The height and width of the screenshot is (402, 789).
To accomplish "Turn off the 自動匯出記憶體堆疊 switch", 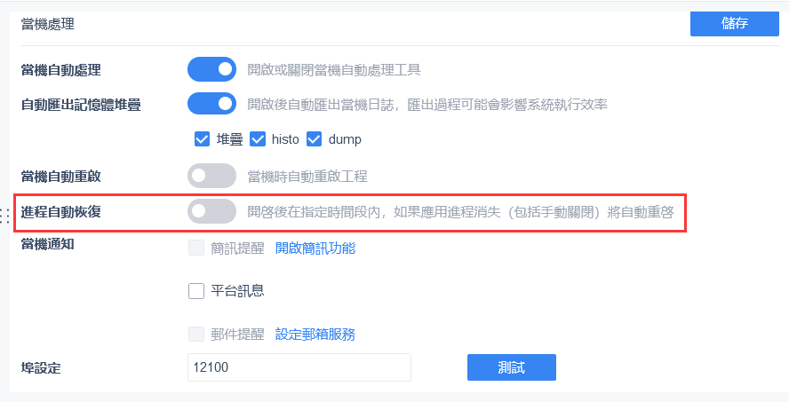I will click(x=211, y=104).
